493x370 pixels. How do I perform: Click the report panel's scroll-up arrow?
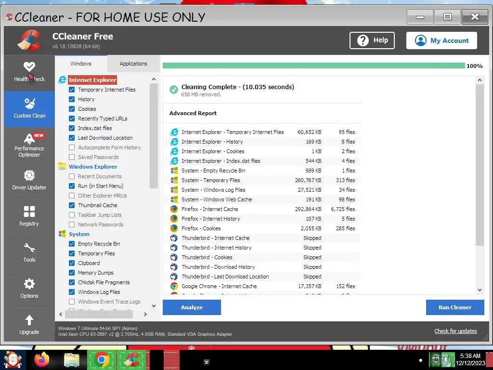click(x=480, y=80)
